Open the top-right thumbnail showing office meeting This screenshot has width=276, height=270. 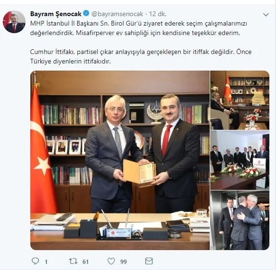click(x=240, y=100)
